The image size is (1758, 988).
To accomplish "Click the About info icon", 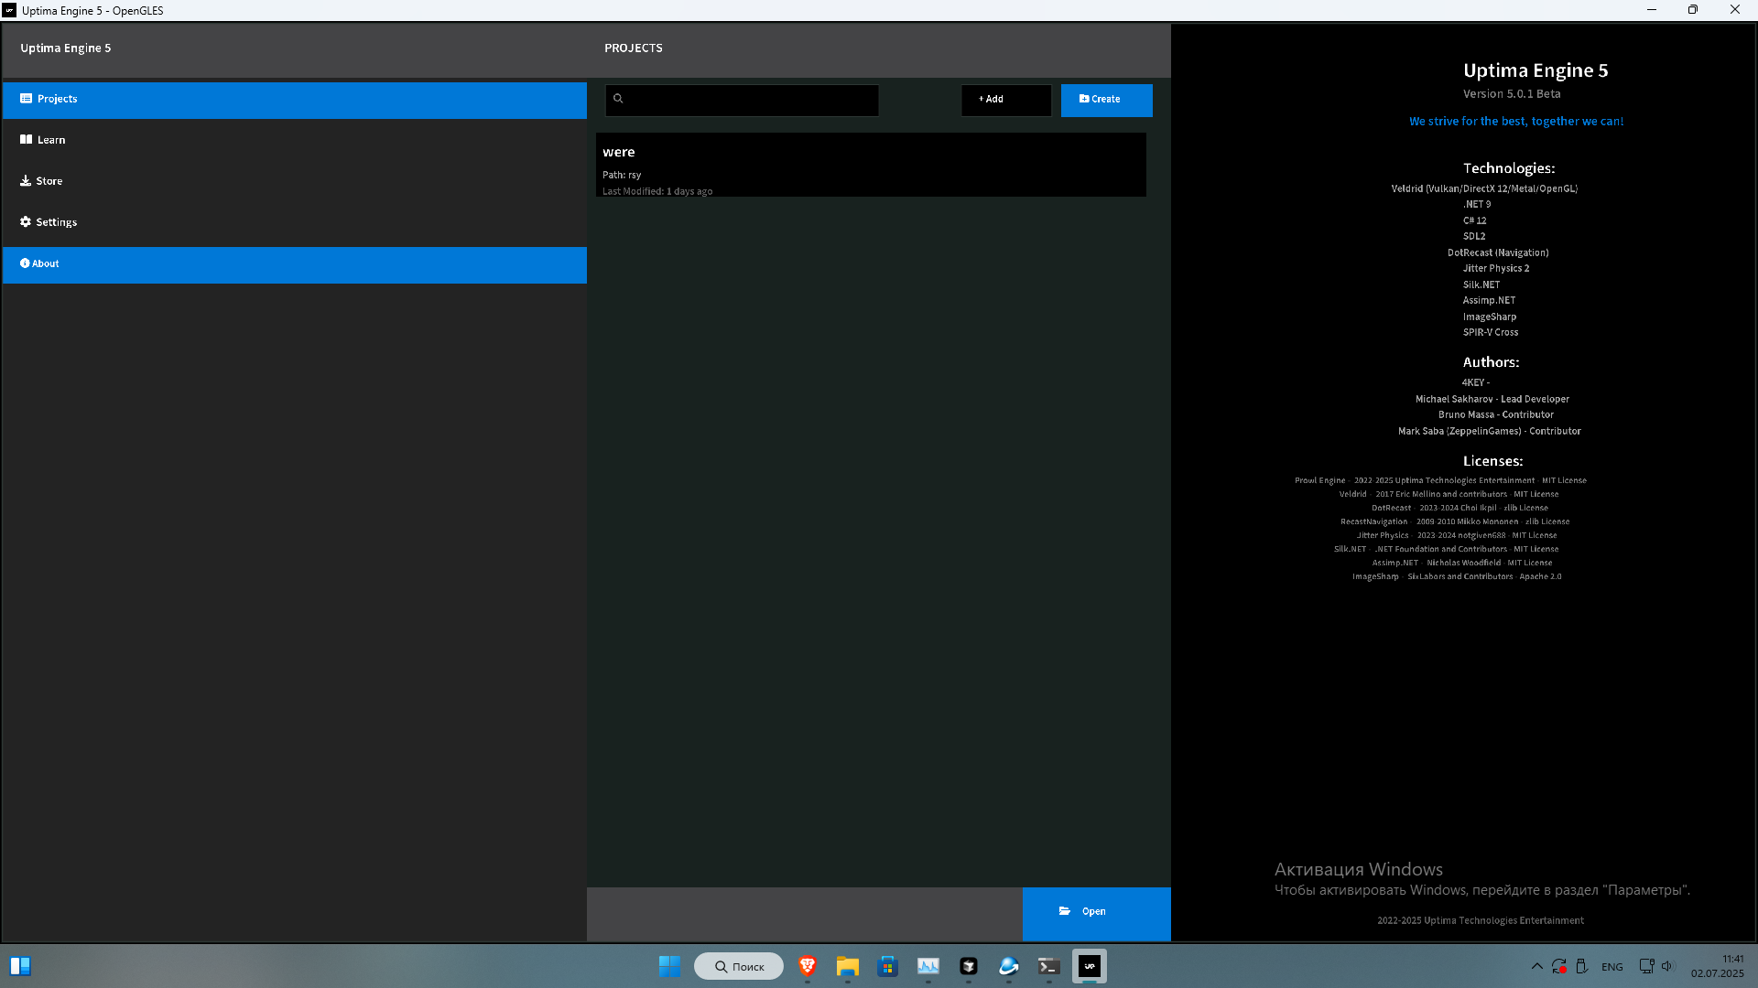I will pos(25,263).
